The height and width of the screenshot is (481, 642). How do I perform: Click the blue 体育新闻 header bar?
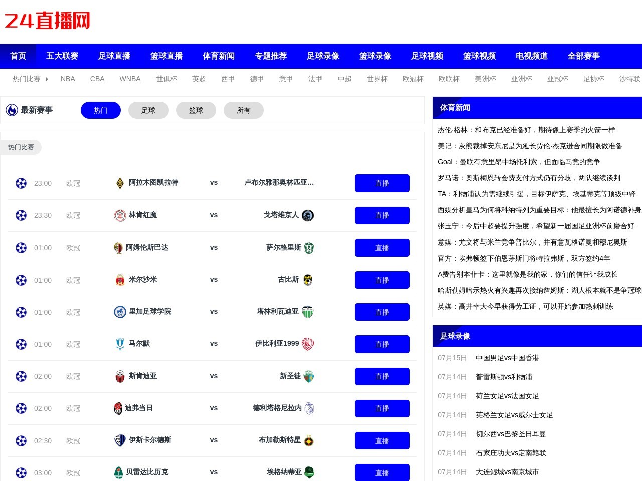pos(537,108)
